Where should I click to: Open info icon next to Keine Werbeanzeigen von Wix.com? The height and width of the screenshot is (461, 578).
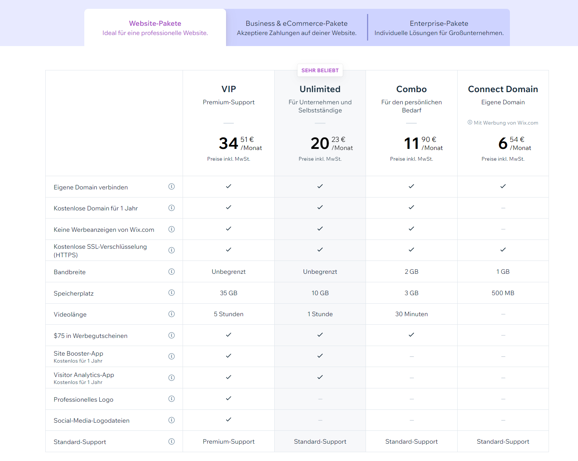click(x=172, y=229)
